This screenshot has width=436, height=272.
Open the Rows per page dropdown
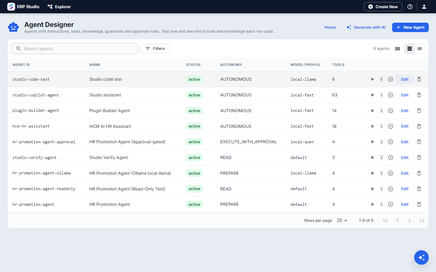[342, 221]
